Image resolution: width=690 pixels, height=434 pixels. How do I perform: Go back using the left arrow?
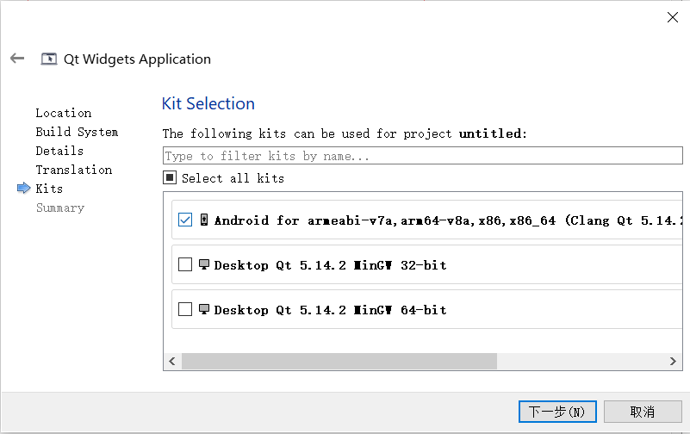17,58
